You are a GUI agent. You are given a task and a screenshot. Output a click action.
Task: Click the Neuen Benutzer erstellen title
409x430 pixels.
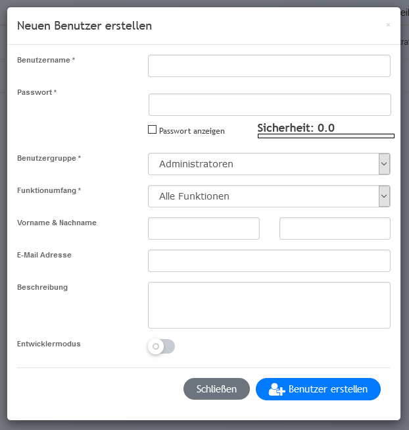click(84, 26)
